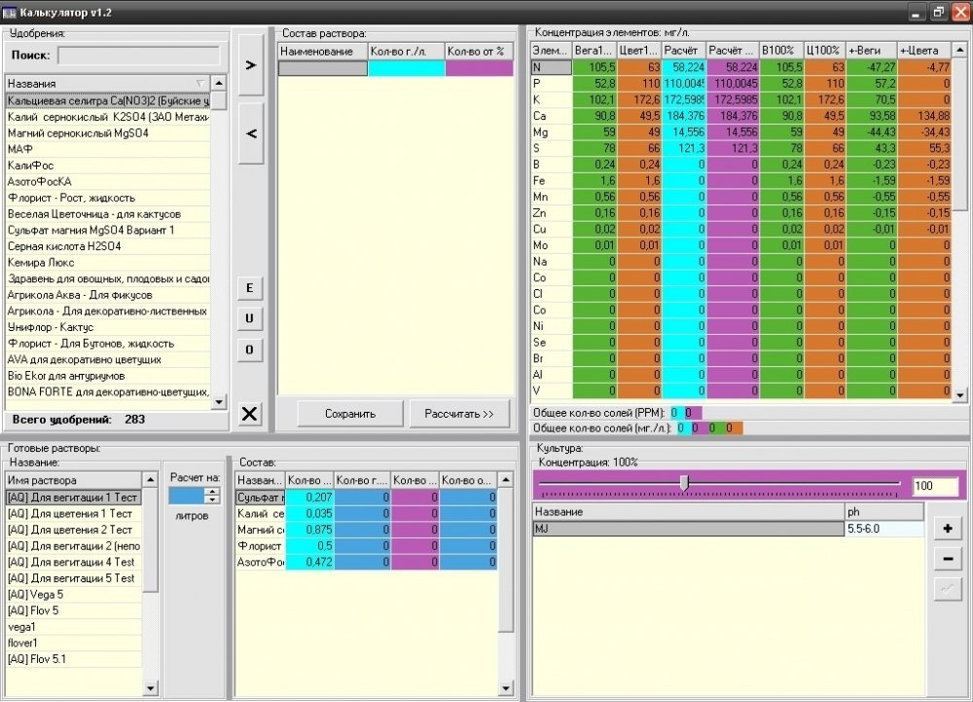Screen dimensions: 973x702
Task: Click the concentration slider handle
Action: click(x=684, y=483)
